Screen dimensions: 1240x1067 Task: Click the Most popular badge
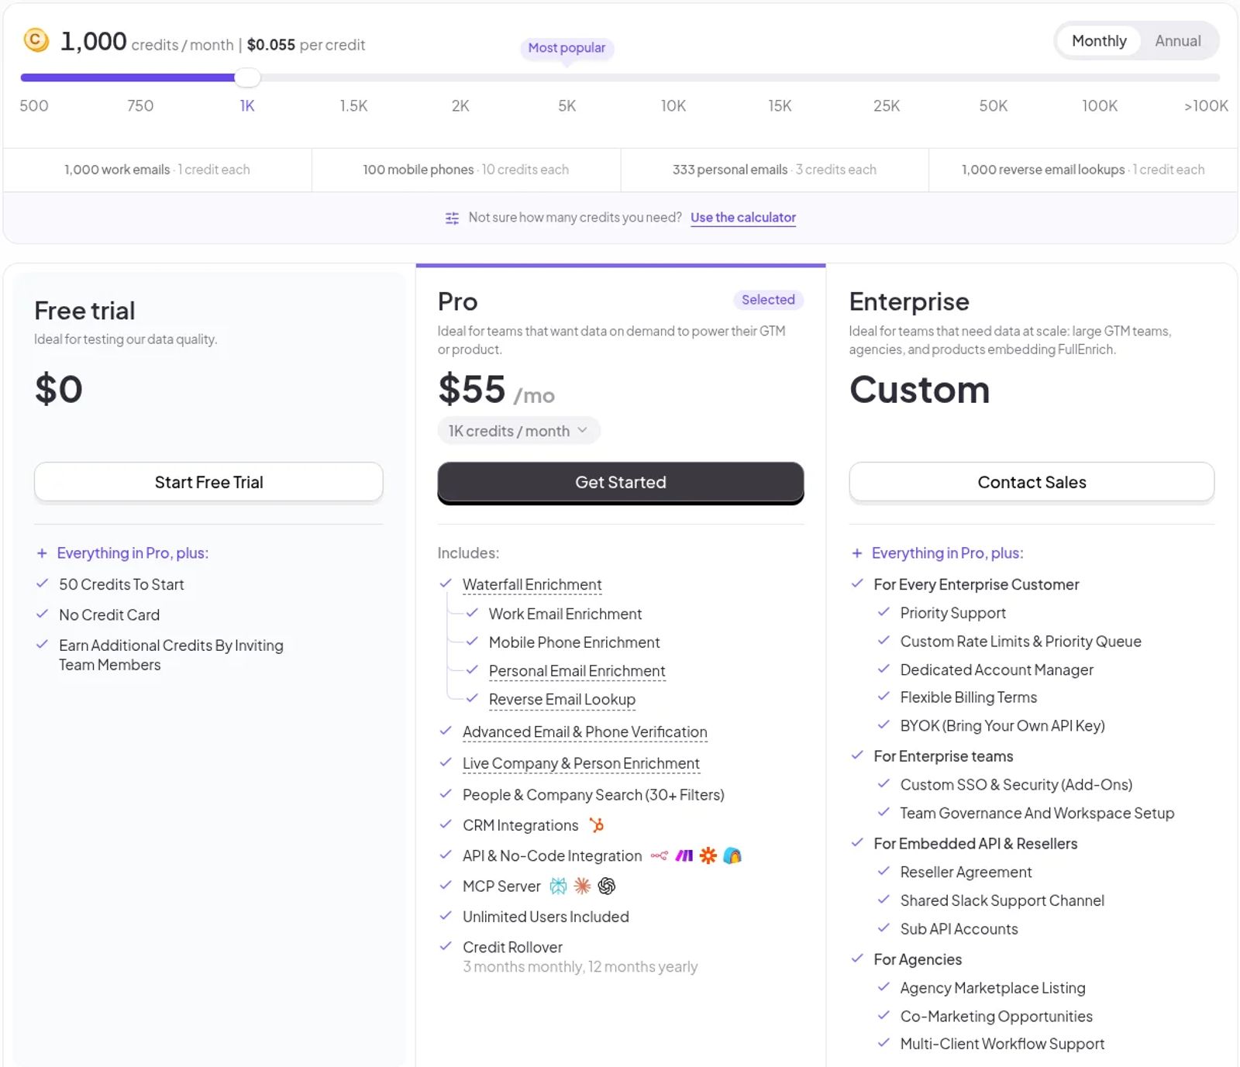pos(567,48)
